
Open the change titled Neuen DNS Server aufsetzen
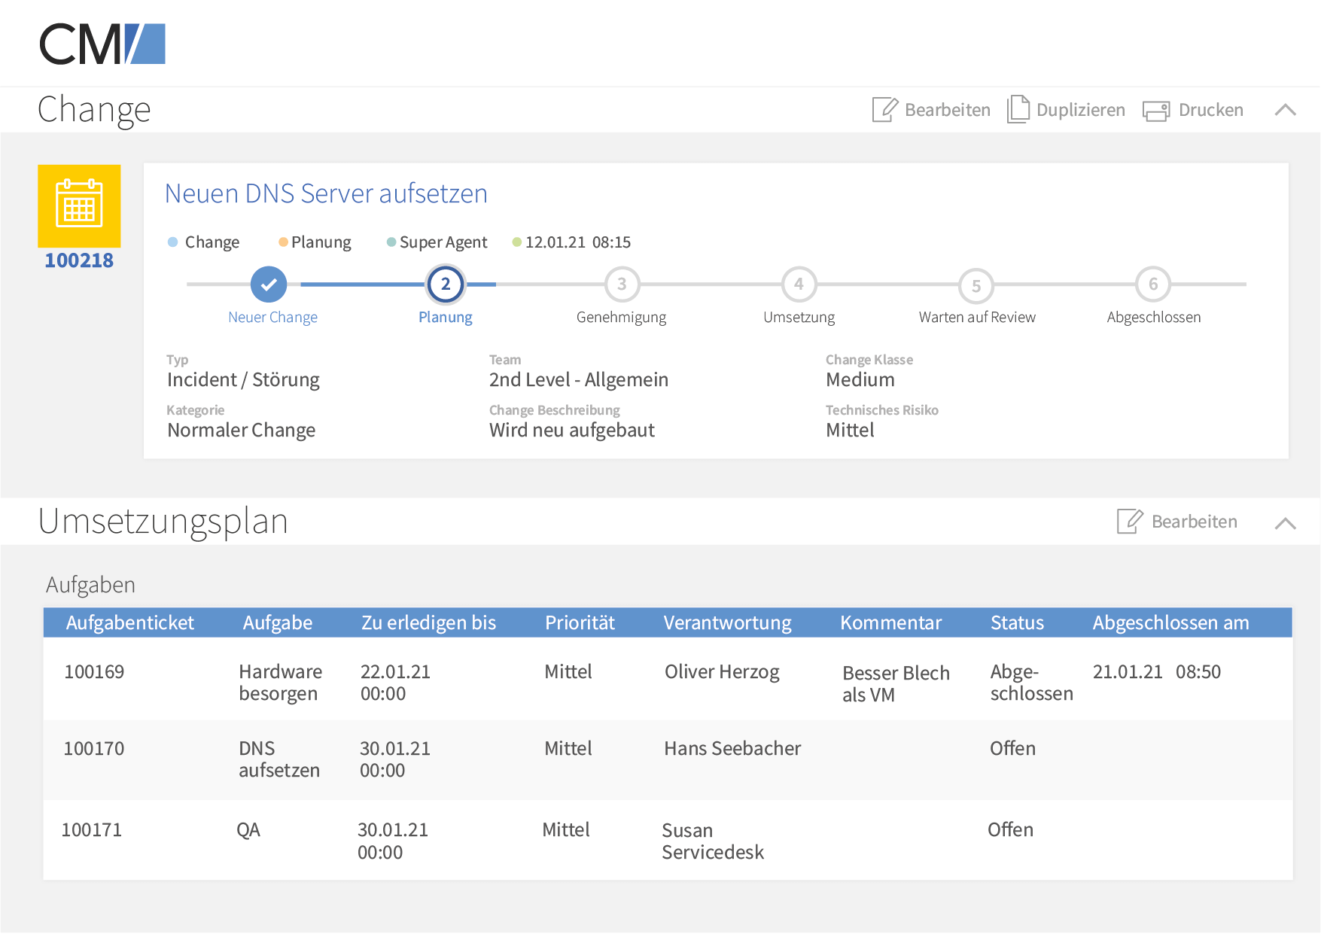coord(325,193)
